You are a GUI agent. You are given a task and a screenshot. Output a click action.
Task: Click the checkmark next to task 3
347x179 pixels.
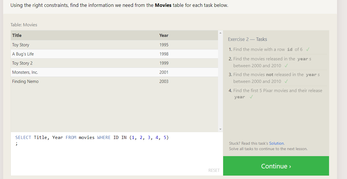286,81
